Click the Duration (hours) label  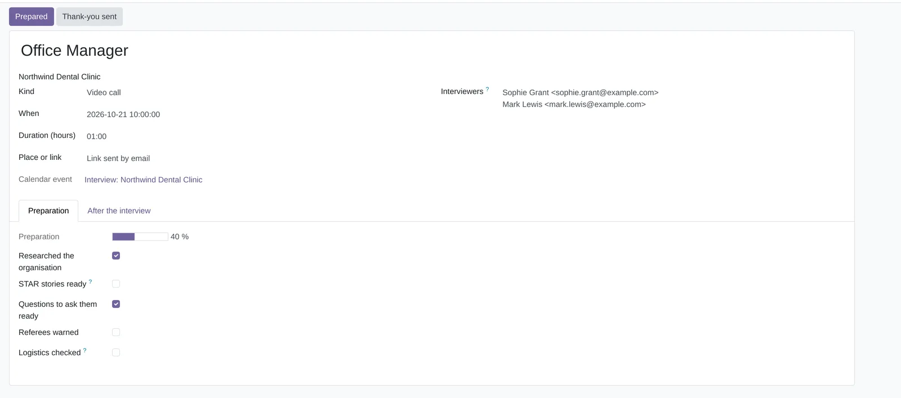pos(47,135)
